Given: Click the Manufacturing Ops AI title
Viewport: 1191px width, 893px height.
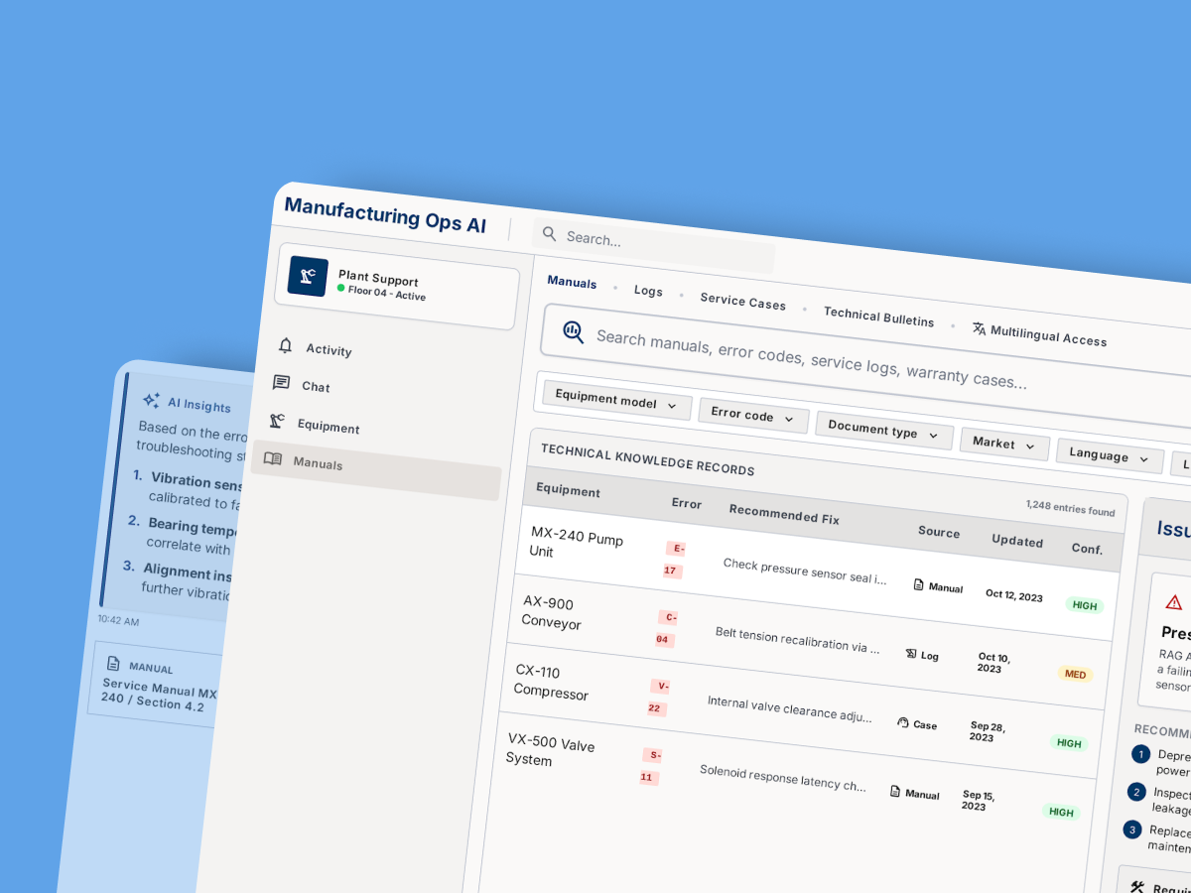Looking at the screenshot, I should [x=385, y=215].
